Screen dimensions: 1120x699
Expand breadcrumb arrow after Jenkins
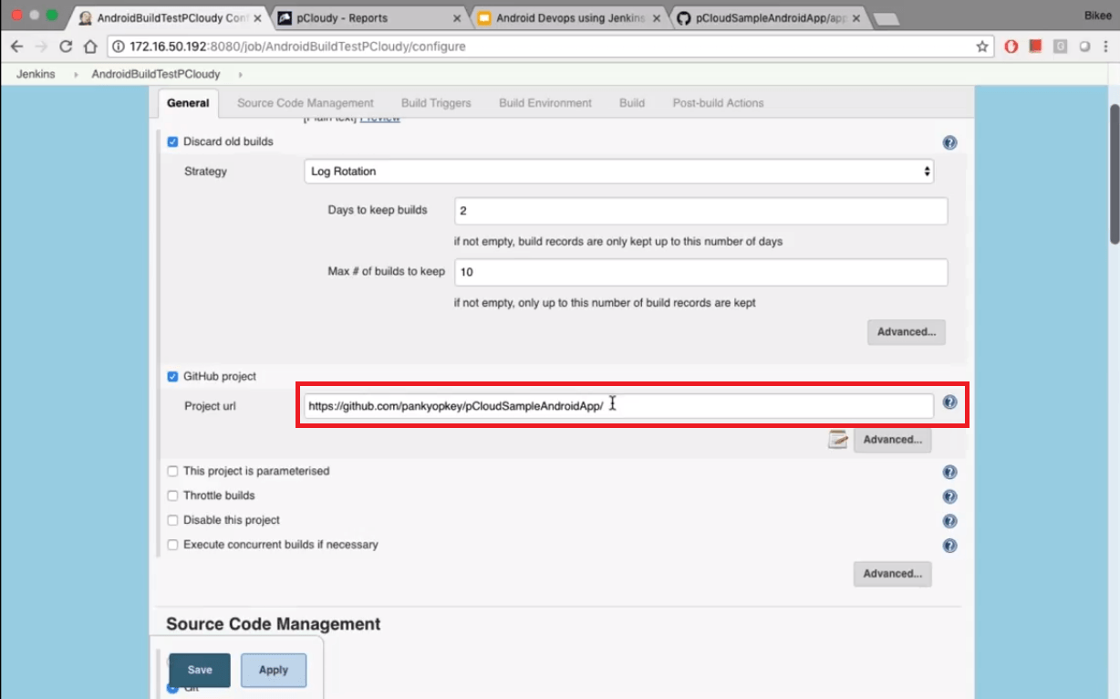[77, 75]
